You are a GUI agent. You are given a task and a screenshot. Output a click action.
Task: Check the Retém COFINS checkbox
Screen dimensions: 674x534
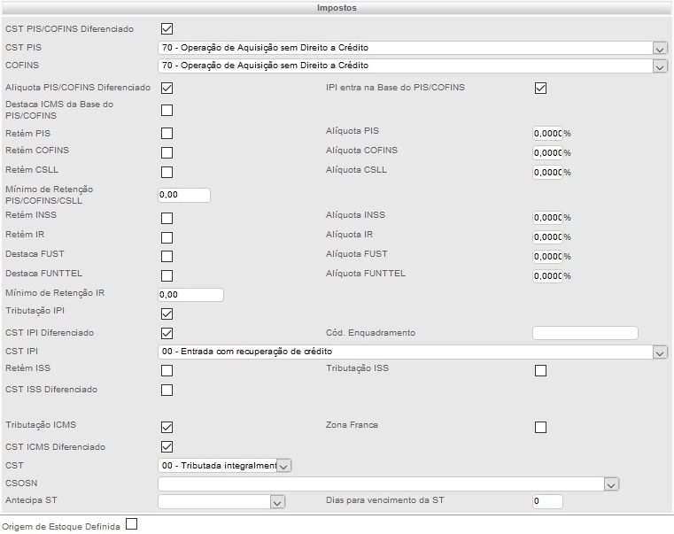167,152
